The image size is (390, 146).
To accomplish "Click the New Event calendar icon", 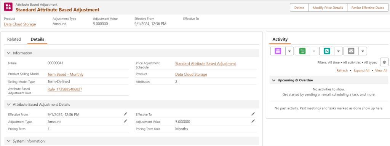I will point(278,51).
